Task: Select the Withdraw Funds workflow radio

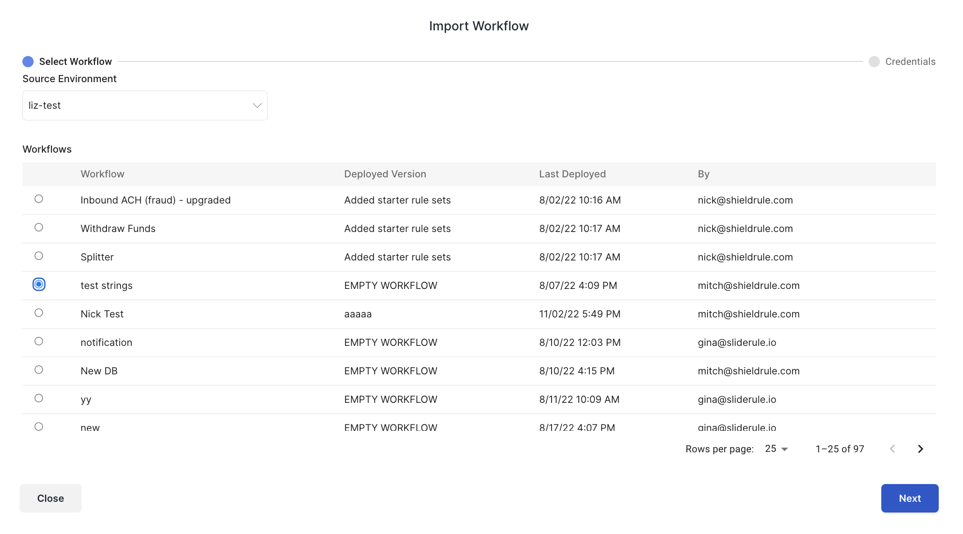Action: click(x=39, y=227)
